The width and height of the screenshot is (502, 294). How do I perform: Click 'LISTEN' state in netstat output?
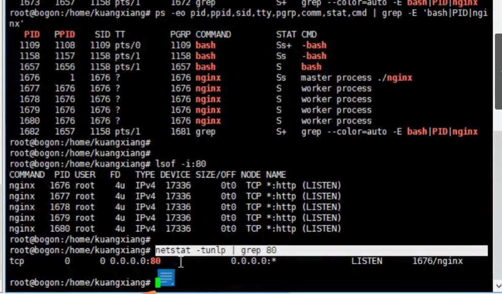tap(366, 261)
